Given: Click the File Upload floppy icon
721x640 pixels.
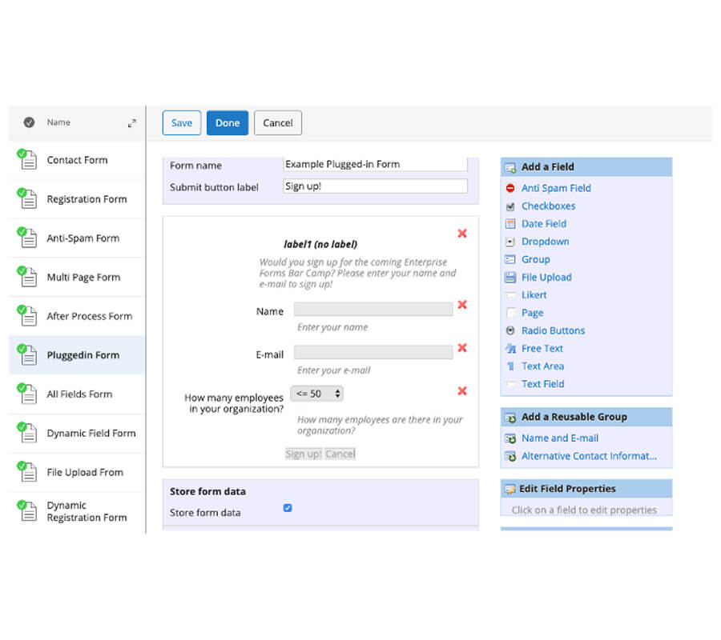Looking at the screenshot, I should click(510, 278).
